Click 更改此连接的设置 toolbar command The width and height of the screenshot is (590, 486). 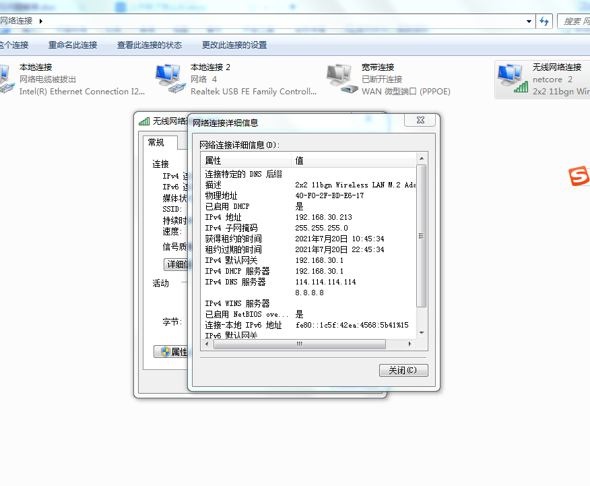(234, 45)
